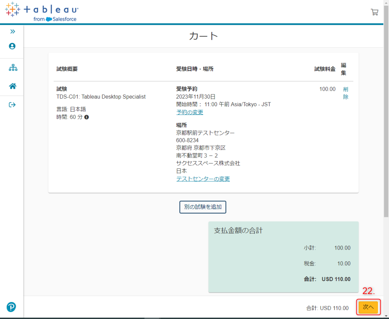Select the exam name TDS-C01: Tableau Desktop Specialist
Screen dimensions: 389x319
(101, 97)
